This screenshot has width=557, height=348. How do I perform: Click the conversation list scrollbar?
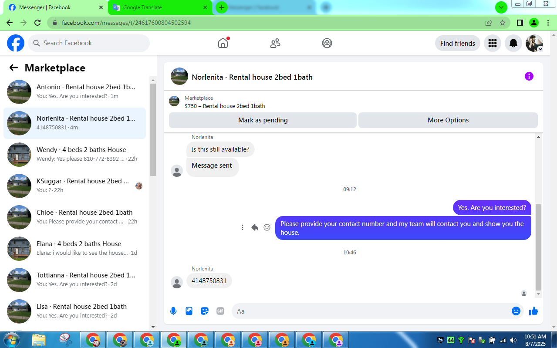click(x=153, y=130)
